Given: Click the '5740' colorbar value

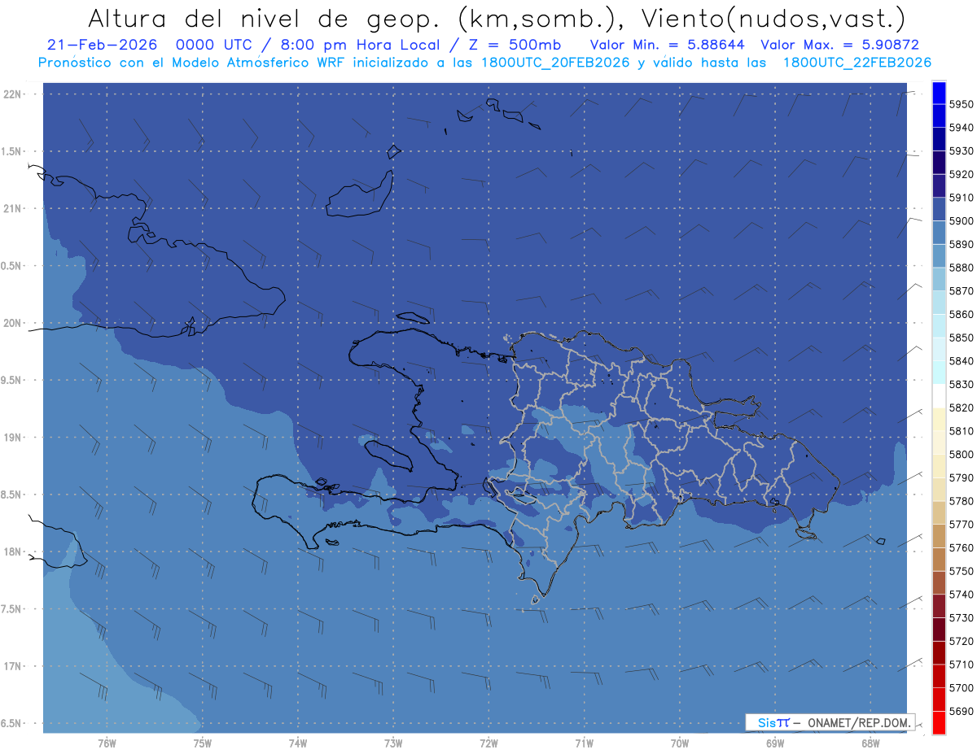Looking at the screenshot, I should point(962,595).
